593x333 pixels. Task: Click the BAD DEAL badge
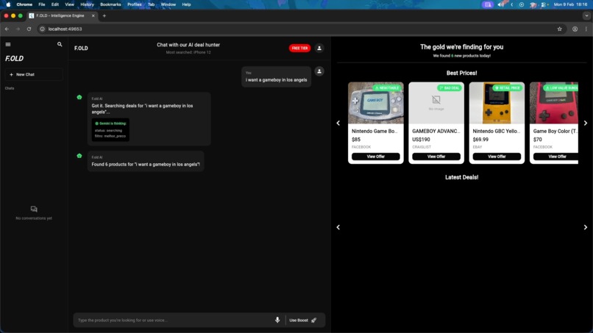(450, 87)
